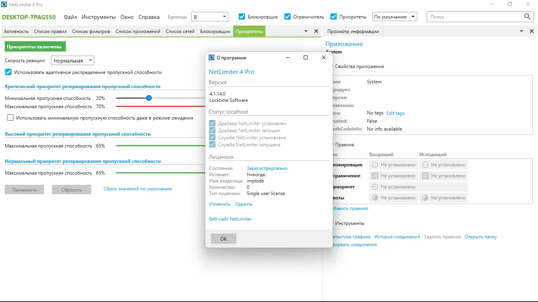Restore down the main NetLimiter window
Screen dimensions: 538x302
pyautogui.click(x=510, y=4)
